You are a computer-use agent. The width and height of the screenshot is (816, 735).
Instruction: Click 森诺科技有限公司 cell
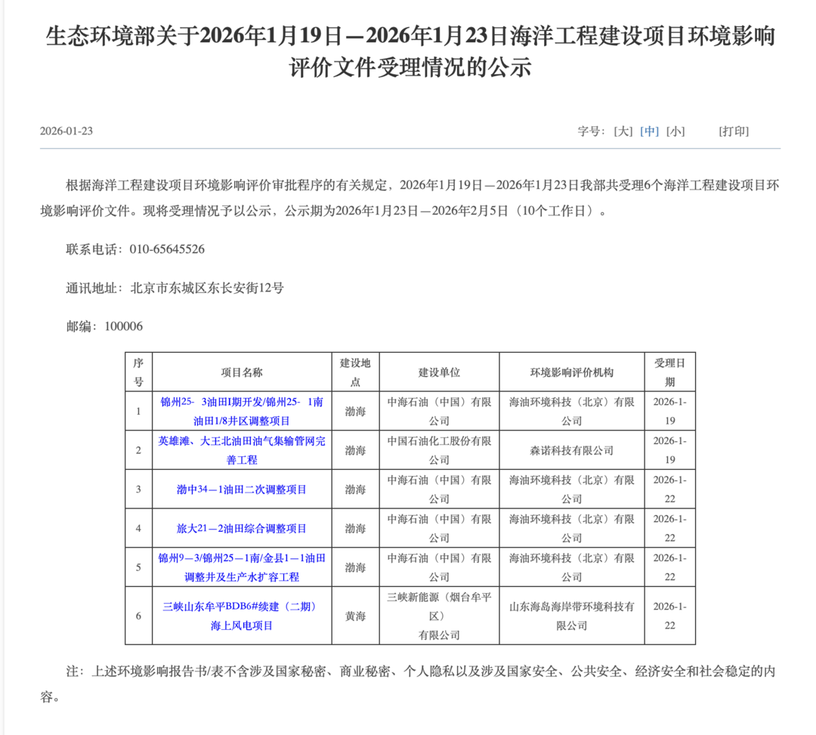tap(572, 450)
